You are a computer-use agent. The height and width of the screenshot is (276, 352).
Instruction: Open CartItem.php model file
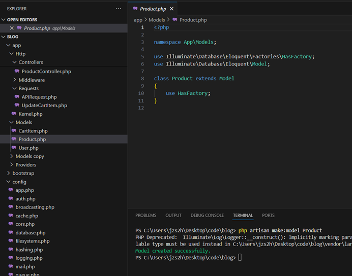pyautogui.click(x=33, y=131)
